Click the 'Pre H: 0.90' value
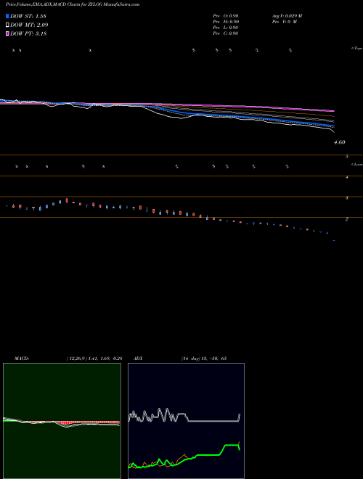 pos(226,22)
